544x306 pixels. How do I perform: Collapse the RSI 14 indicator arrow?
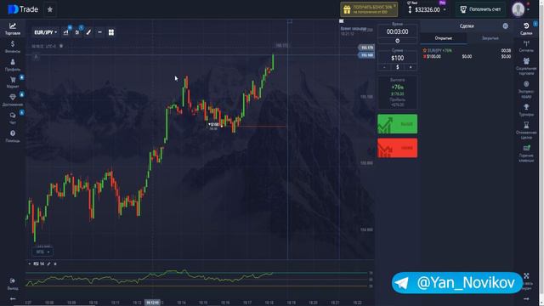point(30,264)
